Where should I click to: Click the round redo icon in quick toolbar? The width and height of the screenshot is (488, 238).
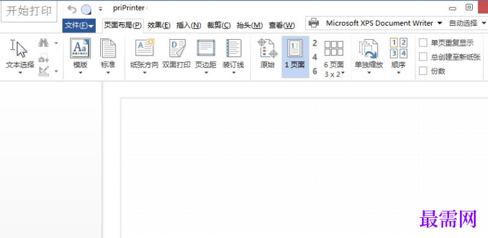tap(86, 10)
